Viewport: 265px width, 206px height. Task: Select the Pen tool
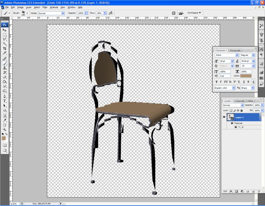4,96
